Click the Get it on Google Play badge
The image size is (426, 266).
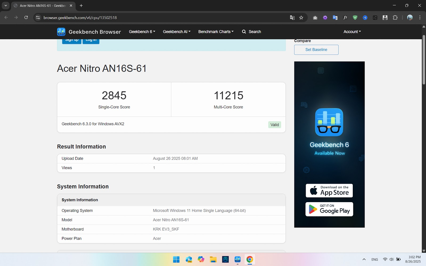coord(329,209)
